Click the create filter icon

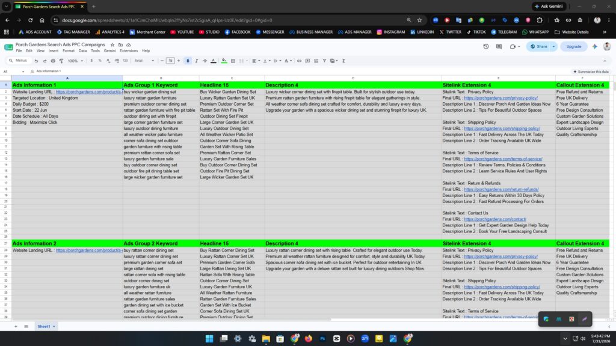click(324, 61)
